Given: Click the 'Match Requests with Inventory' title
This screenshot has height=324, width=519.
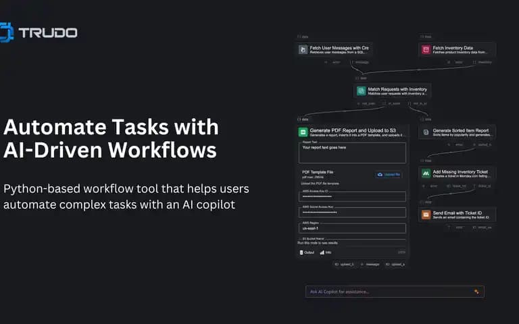Looking at the screenshot, I should tap(397, 89).
